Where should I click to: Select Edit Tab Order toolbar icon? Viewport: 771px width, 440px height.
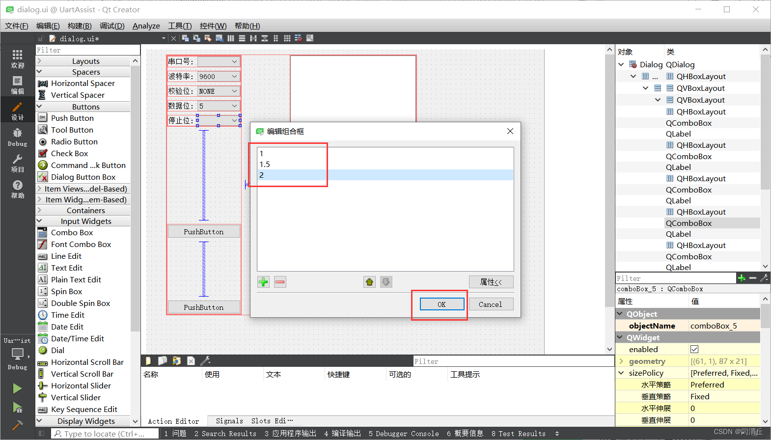coord(219,38)
